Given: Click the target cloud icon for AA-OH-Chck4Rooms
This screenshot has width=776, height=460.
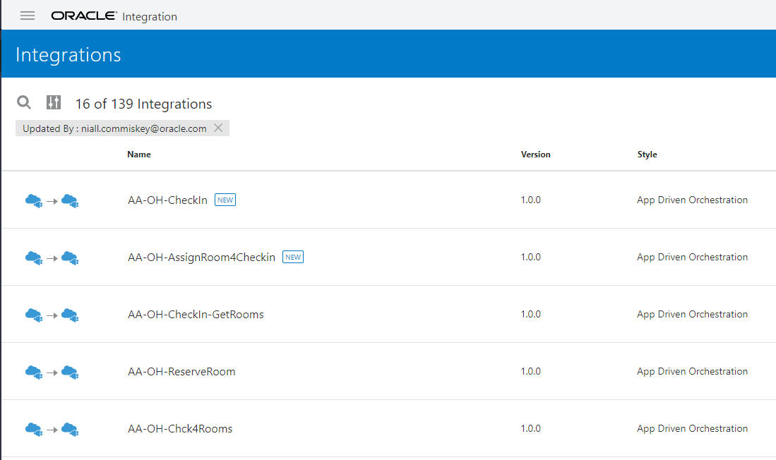Looking at the screenshot, I should (x=69, y=429).
